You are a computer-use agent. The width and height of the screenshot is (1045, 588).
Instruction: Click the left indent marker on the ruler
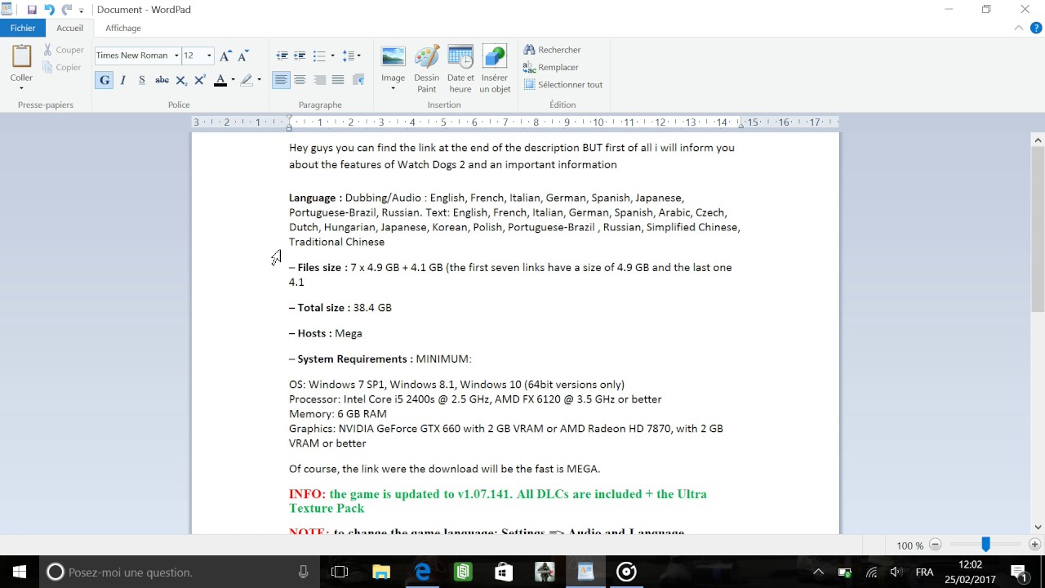(289, 127)
